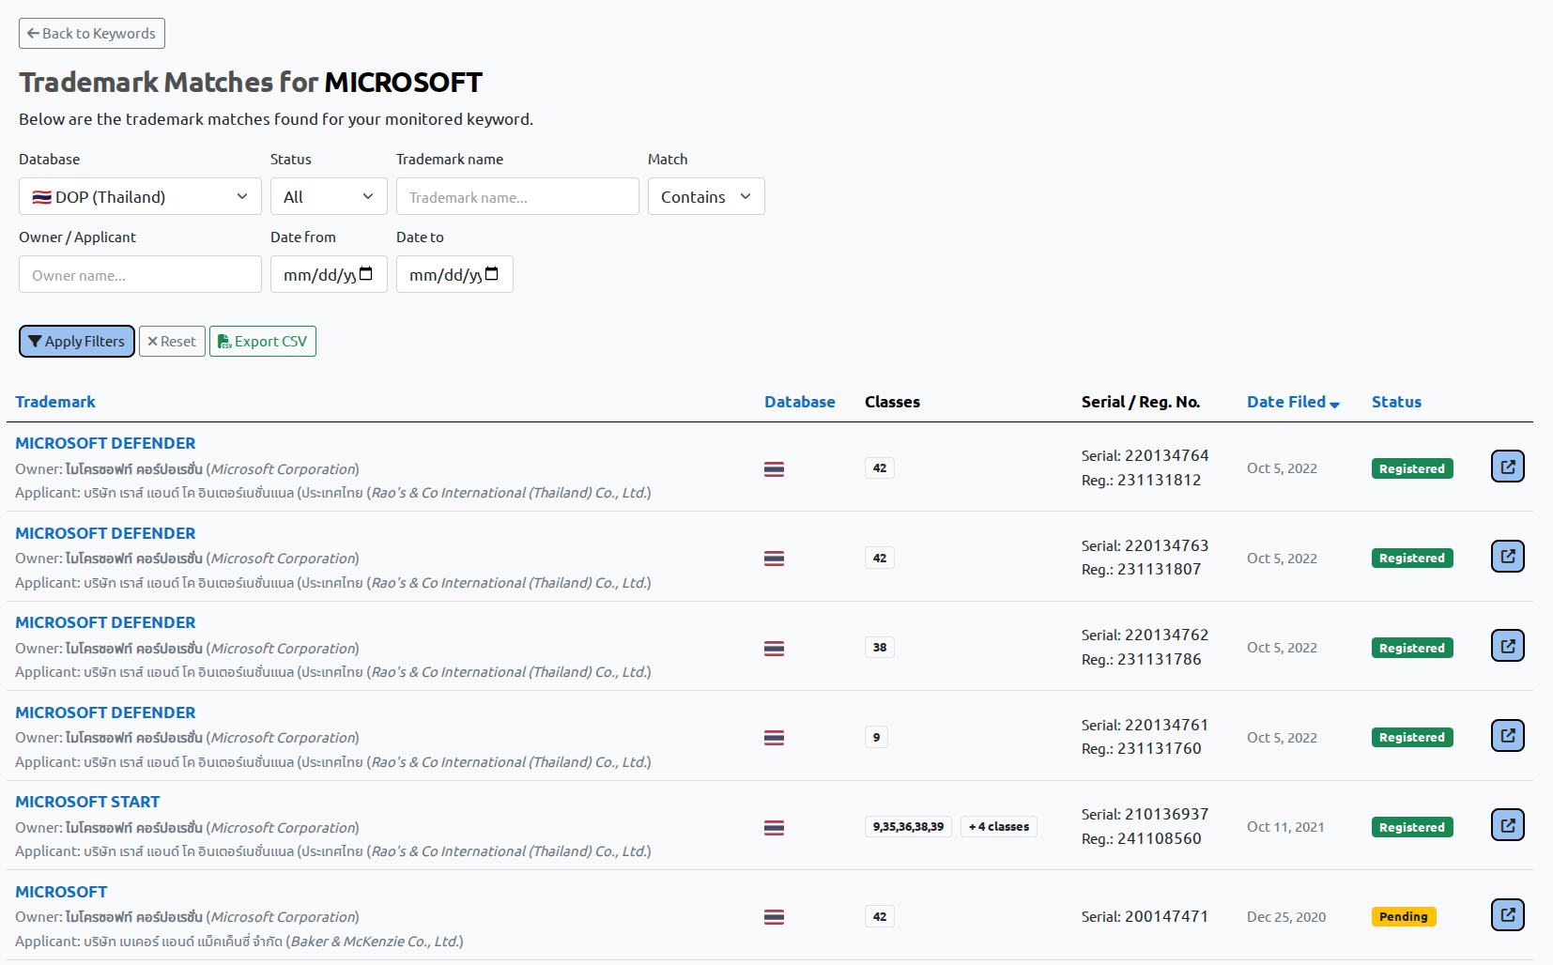1553x965 pixels.
Task: Open MICROSOFT DEFENDER link with serial 220134763
Action: (105, 533)
